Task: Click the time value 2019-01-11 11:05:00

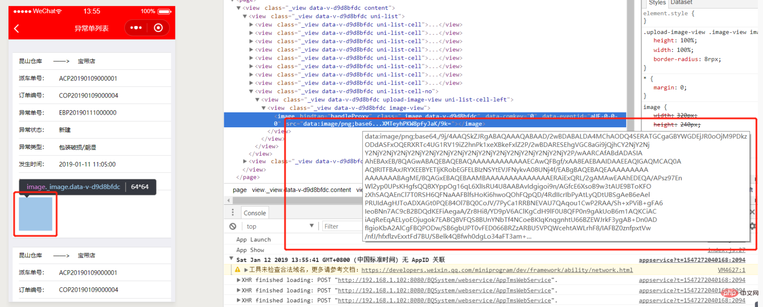Action: [87, 164]
